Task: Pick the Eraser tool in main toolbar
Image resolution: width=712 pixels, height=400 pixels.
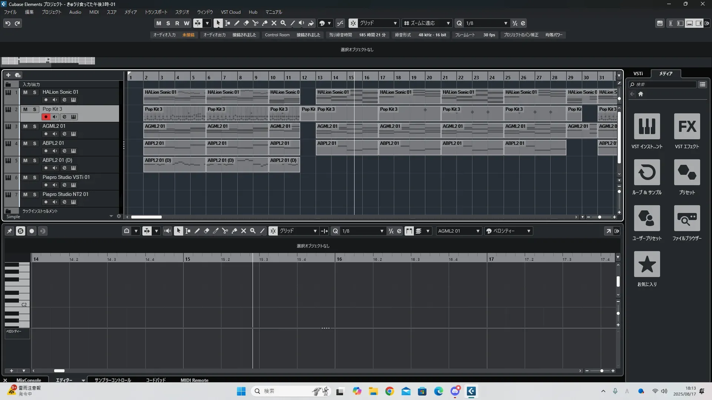Action: click(x=246, y=23)
